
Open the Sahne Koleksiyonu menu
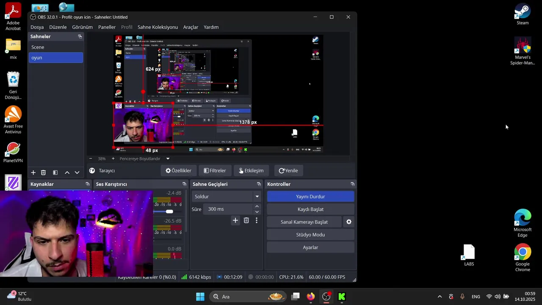[158, 27]
